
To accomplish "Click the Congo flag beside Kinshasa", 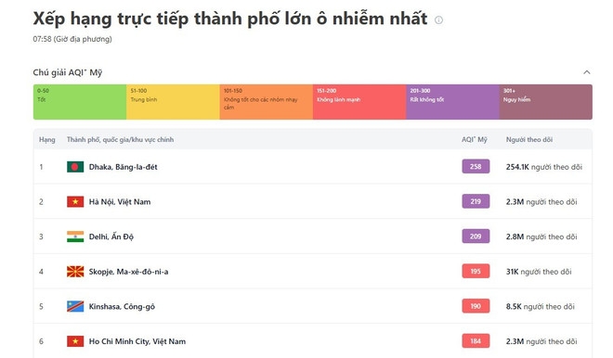I will click(x=75, y=306).
